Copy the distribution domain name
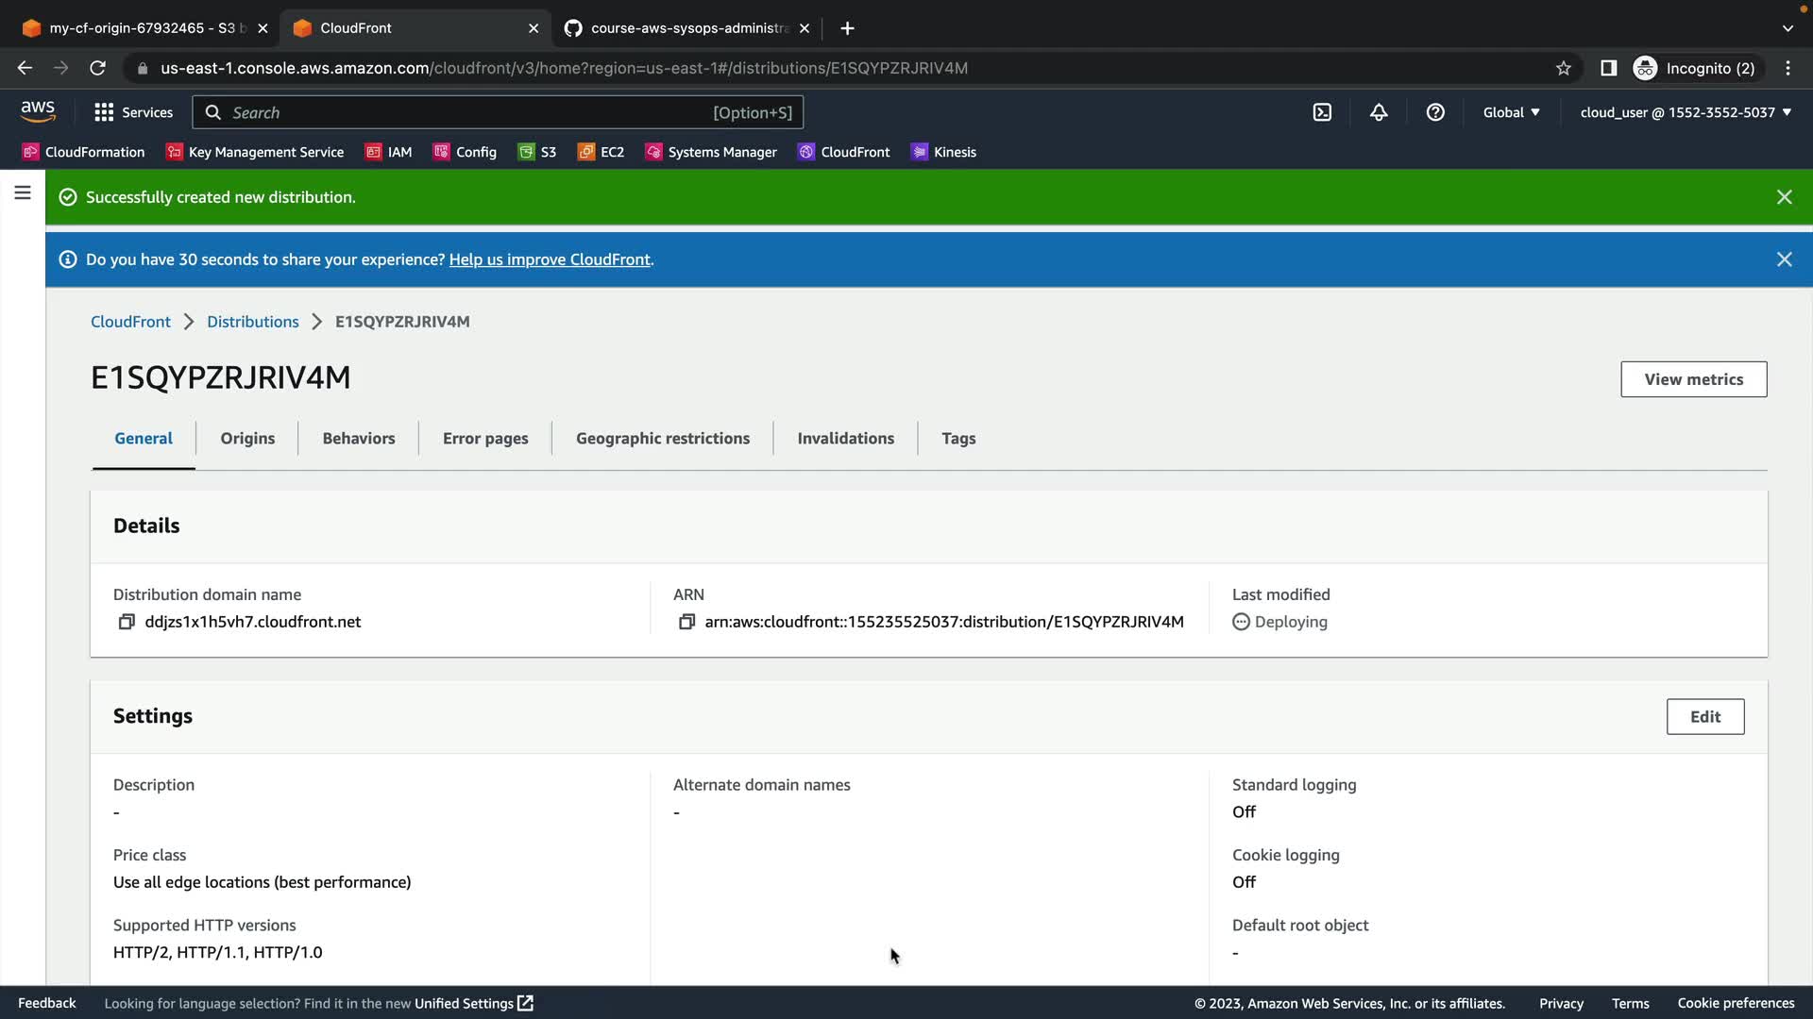1813x1019 pixels. click(127, 622)
